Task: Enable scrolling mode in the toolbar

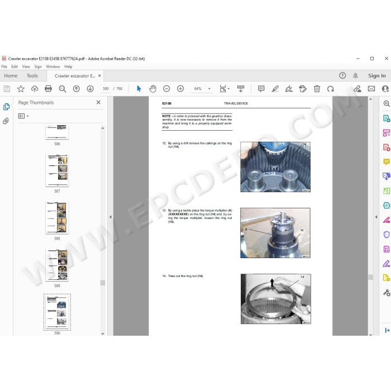Action: coord(241,89)
